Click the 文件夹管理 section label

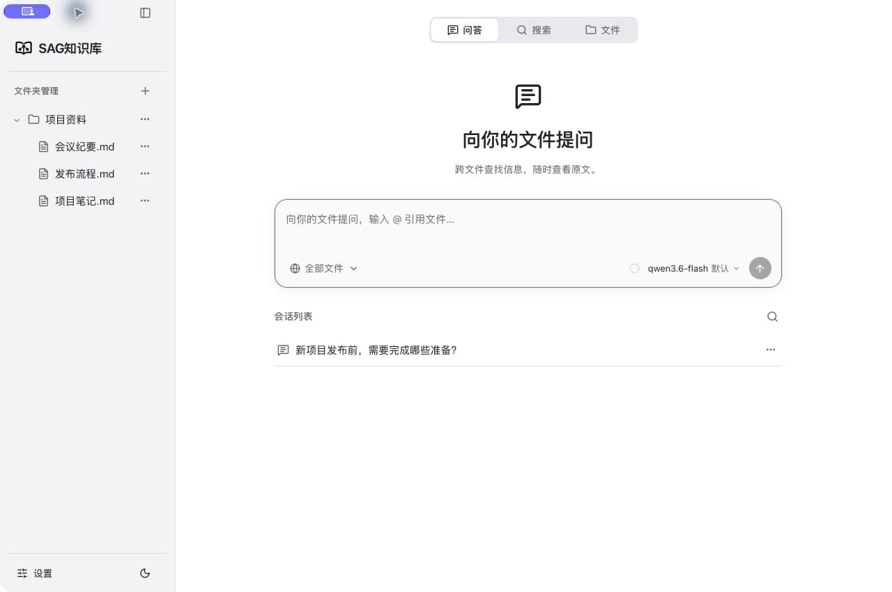tap(36, 91)
